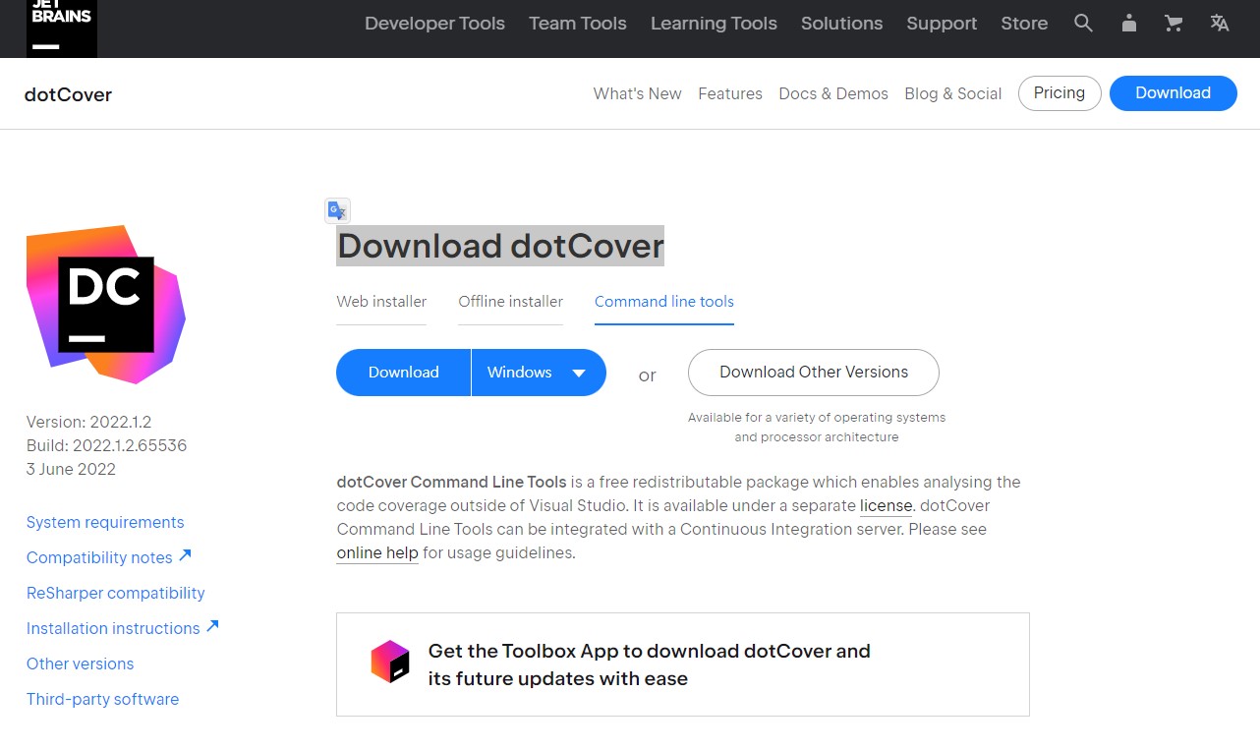Click the dotCover DC product logo
The image size is (1260, 750).
[x=105, y=304]
